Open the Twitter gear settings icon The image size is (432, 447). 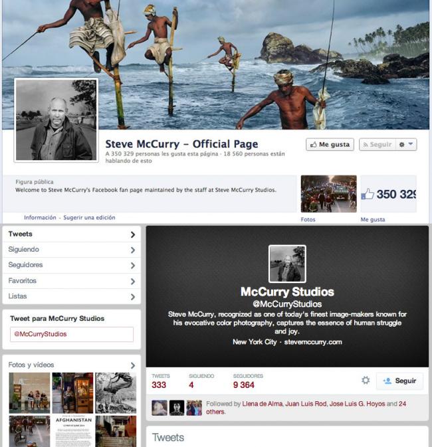[366, 381]
